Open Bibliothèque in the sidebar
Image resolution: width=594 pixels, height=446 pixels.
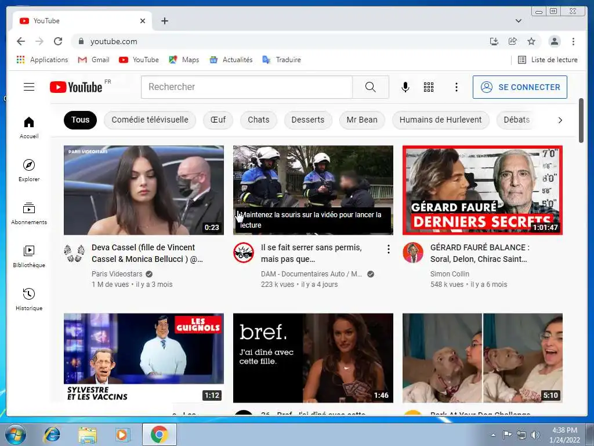pyautogui.click(x=29, y=256)
